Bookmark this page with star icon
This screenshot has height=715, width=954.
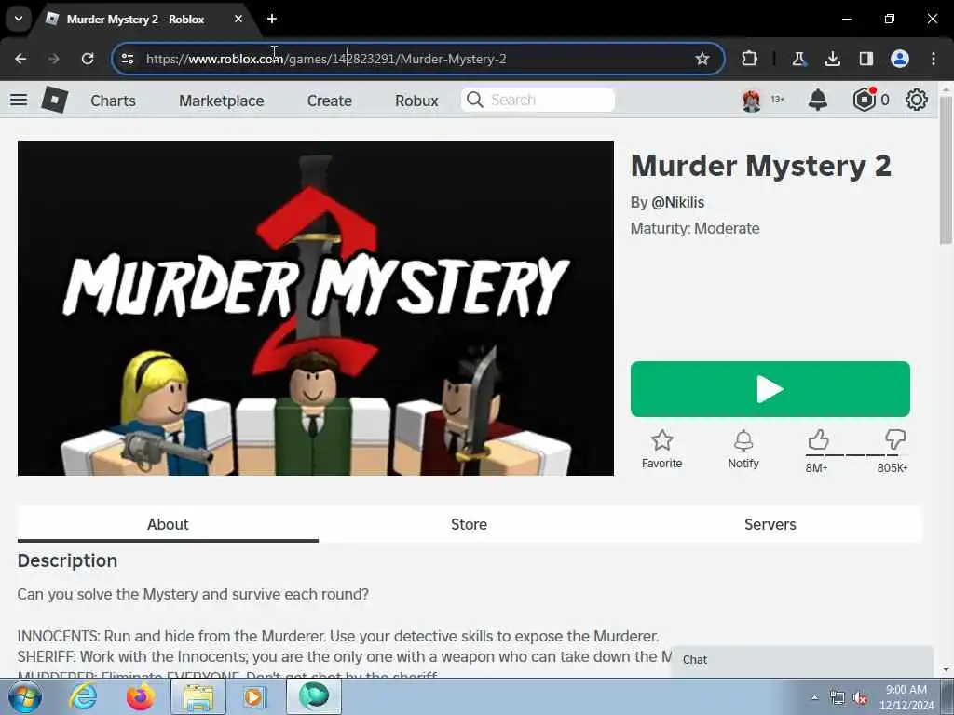pyautogui.click(x=702, y=59)
